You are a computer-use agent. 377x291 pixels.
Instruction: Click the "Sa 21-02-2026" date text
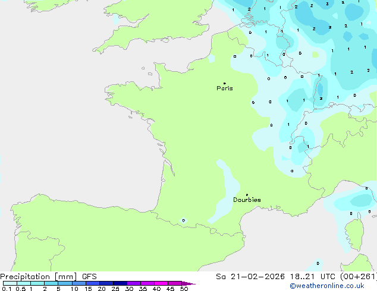click(x=250, y=277)
